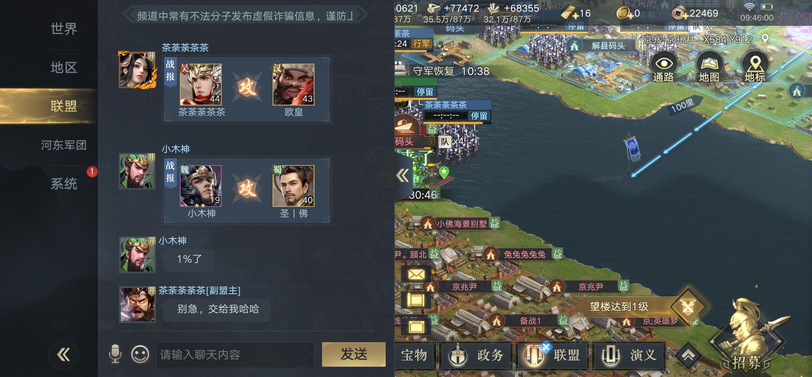Open 茶茶茶茶茶 vs 欧皇 battle report
Image resolution: width=812 pixels, height=377 pixels.
click(247, 90)
